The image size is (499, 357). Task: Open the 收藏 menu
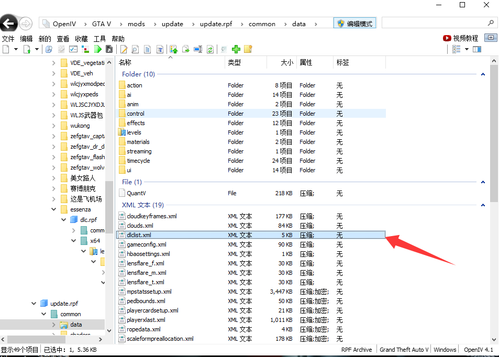[x=82, y=39]
